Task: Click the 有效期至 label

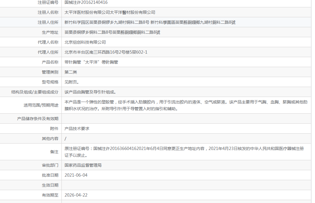Action: (50, 195)
